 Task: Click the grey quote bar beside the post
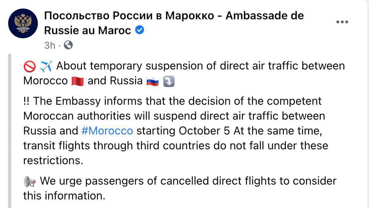tap(10, 131)
